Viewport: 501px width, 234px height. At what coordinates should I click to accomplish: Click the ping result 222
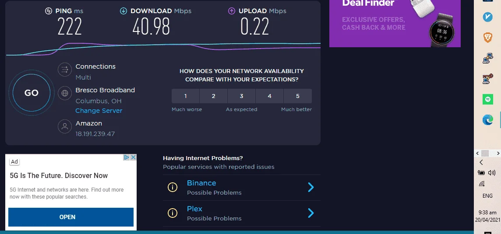tap(70, 26)
